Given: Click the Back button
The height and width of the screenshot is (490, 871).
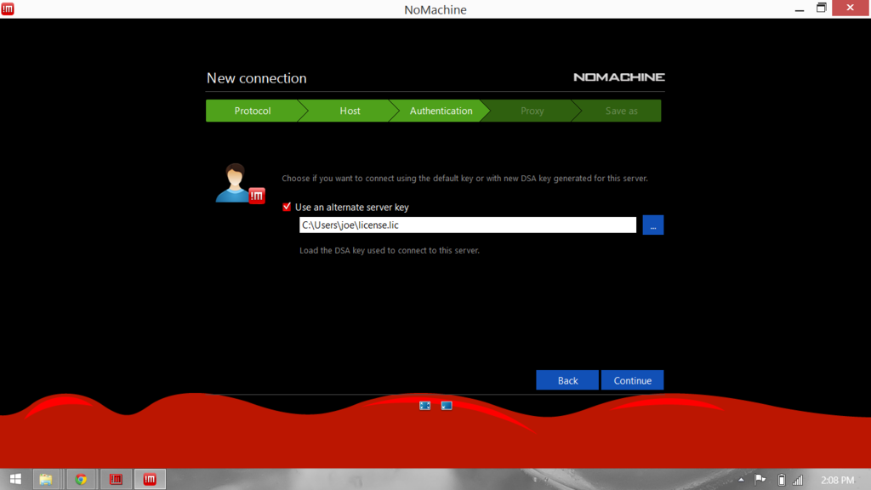Looking at the screenshot, I should point(567,380).
